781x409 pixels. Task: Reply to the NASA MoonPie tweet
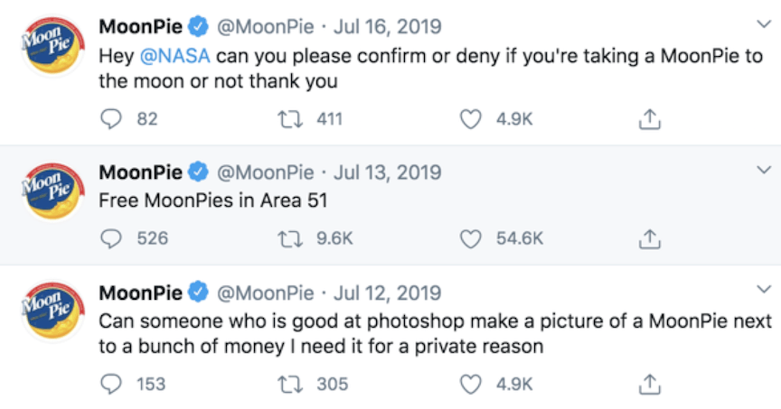110,119
